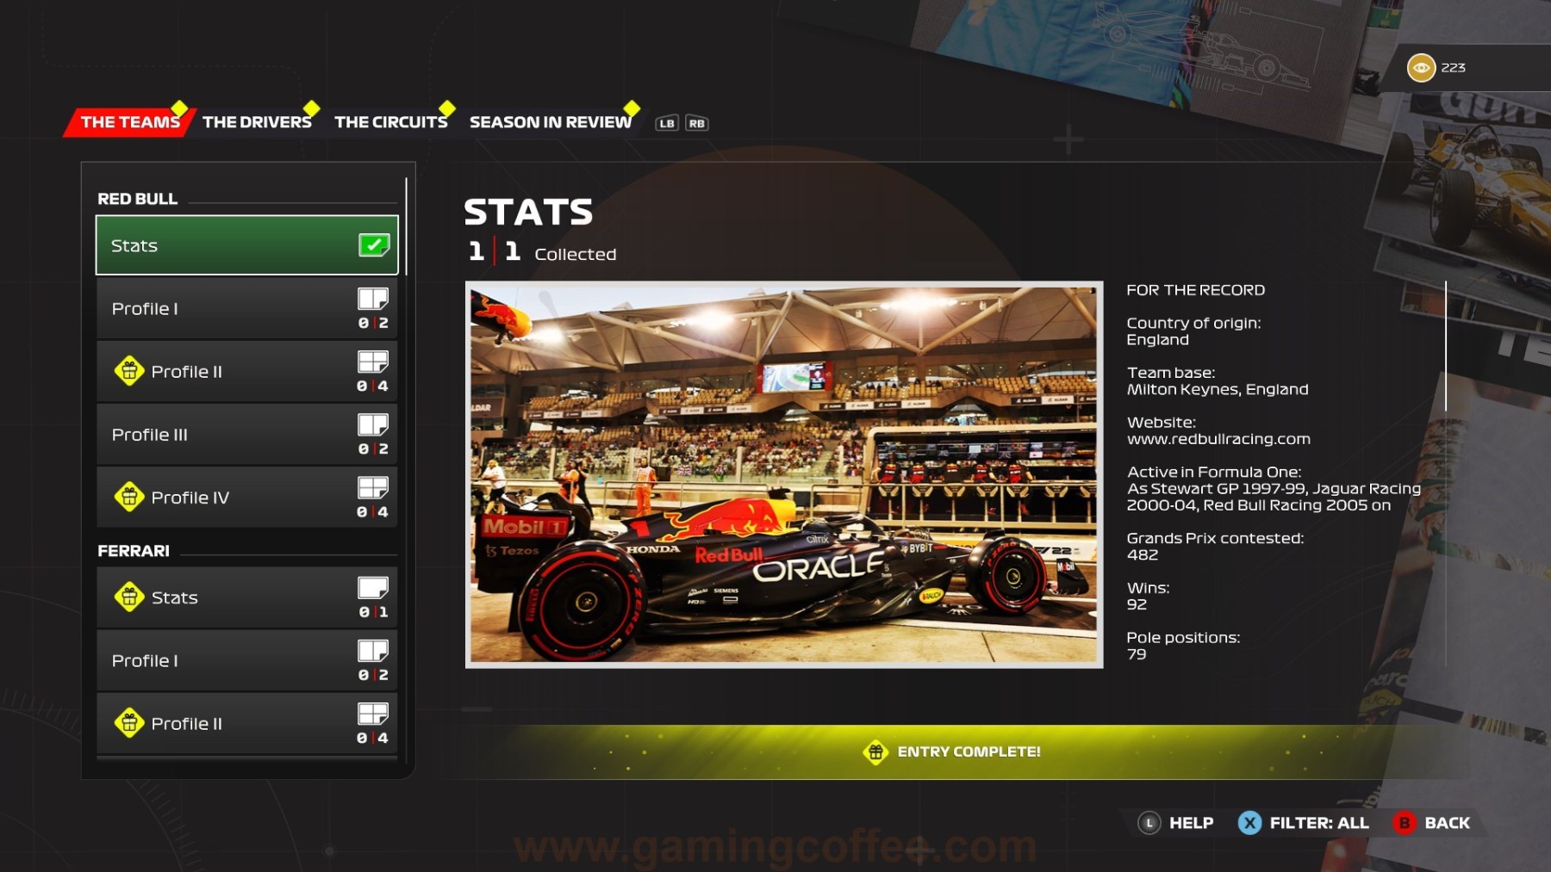
Task: Click the RED BULL section header
Action: tap(137, 199)
